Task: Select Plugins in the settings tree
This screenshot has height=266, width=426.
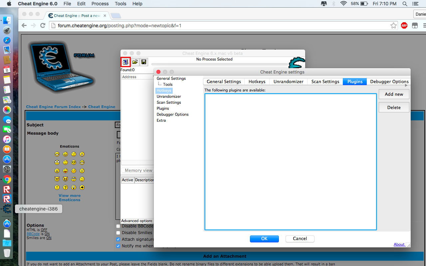Action: (163, 108)
